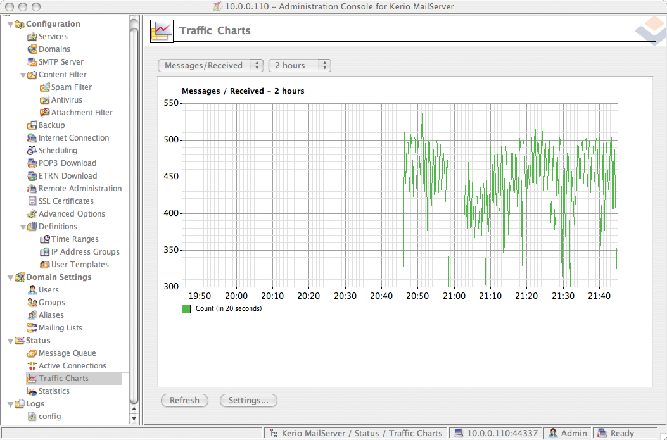Click the Remote Administration icon
The width and height of the screenshot is (667, 440).
(x=32, y=188)
